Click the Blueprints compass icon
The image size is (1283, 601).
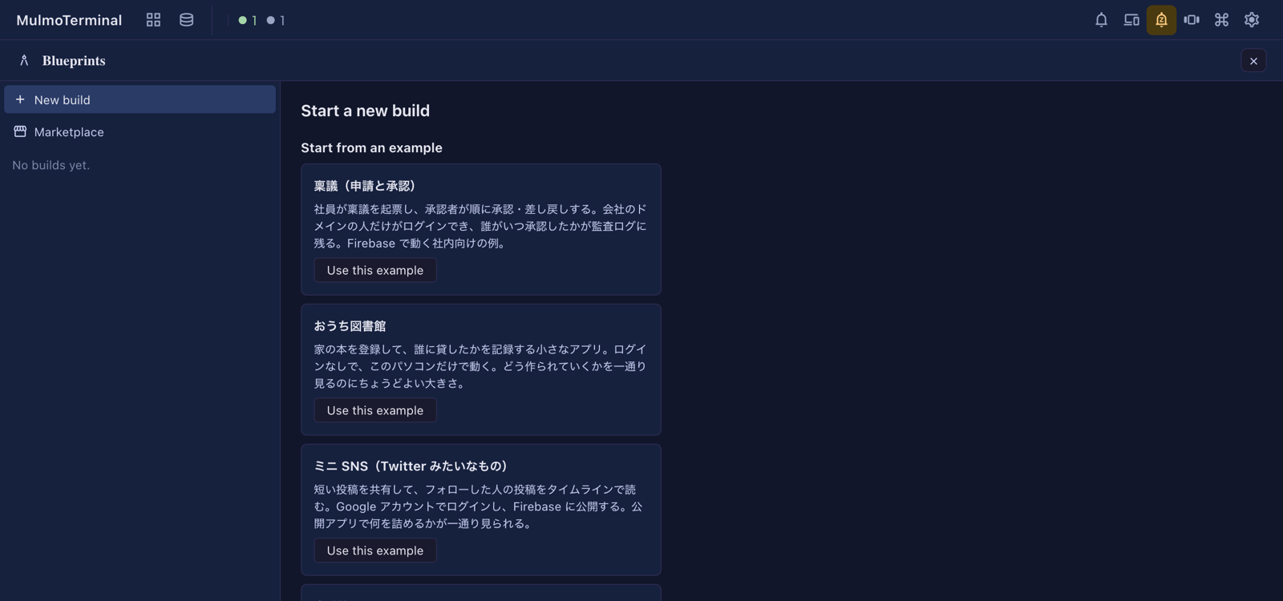tap(24, 61)
